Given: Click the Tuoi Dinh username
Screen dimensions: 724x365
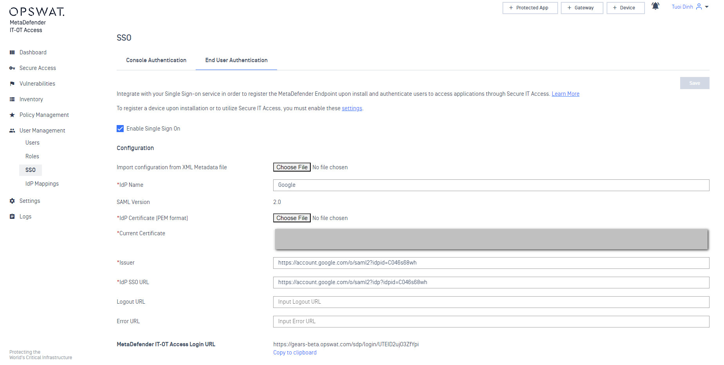Looking at the screenshot, I should pyautogui.click(x=682, y=7).
